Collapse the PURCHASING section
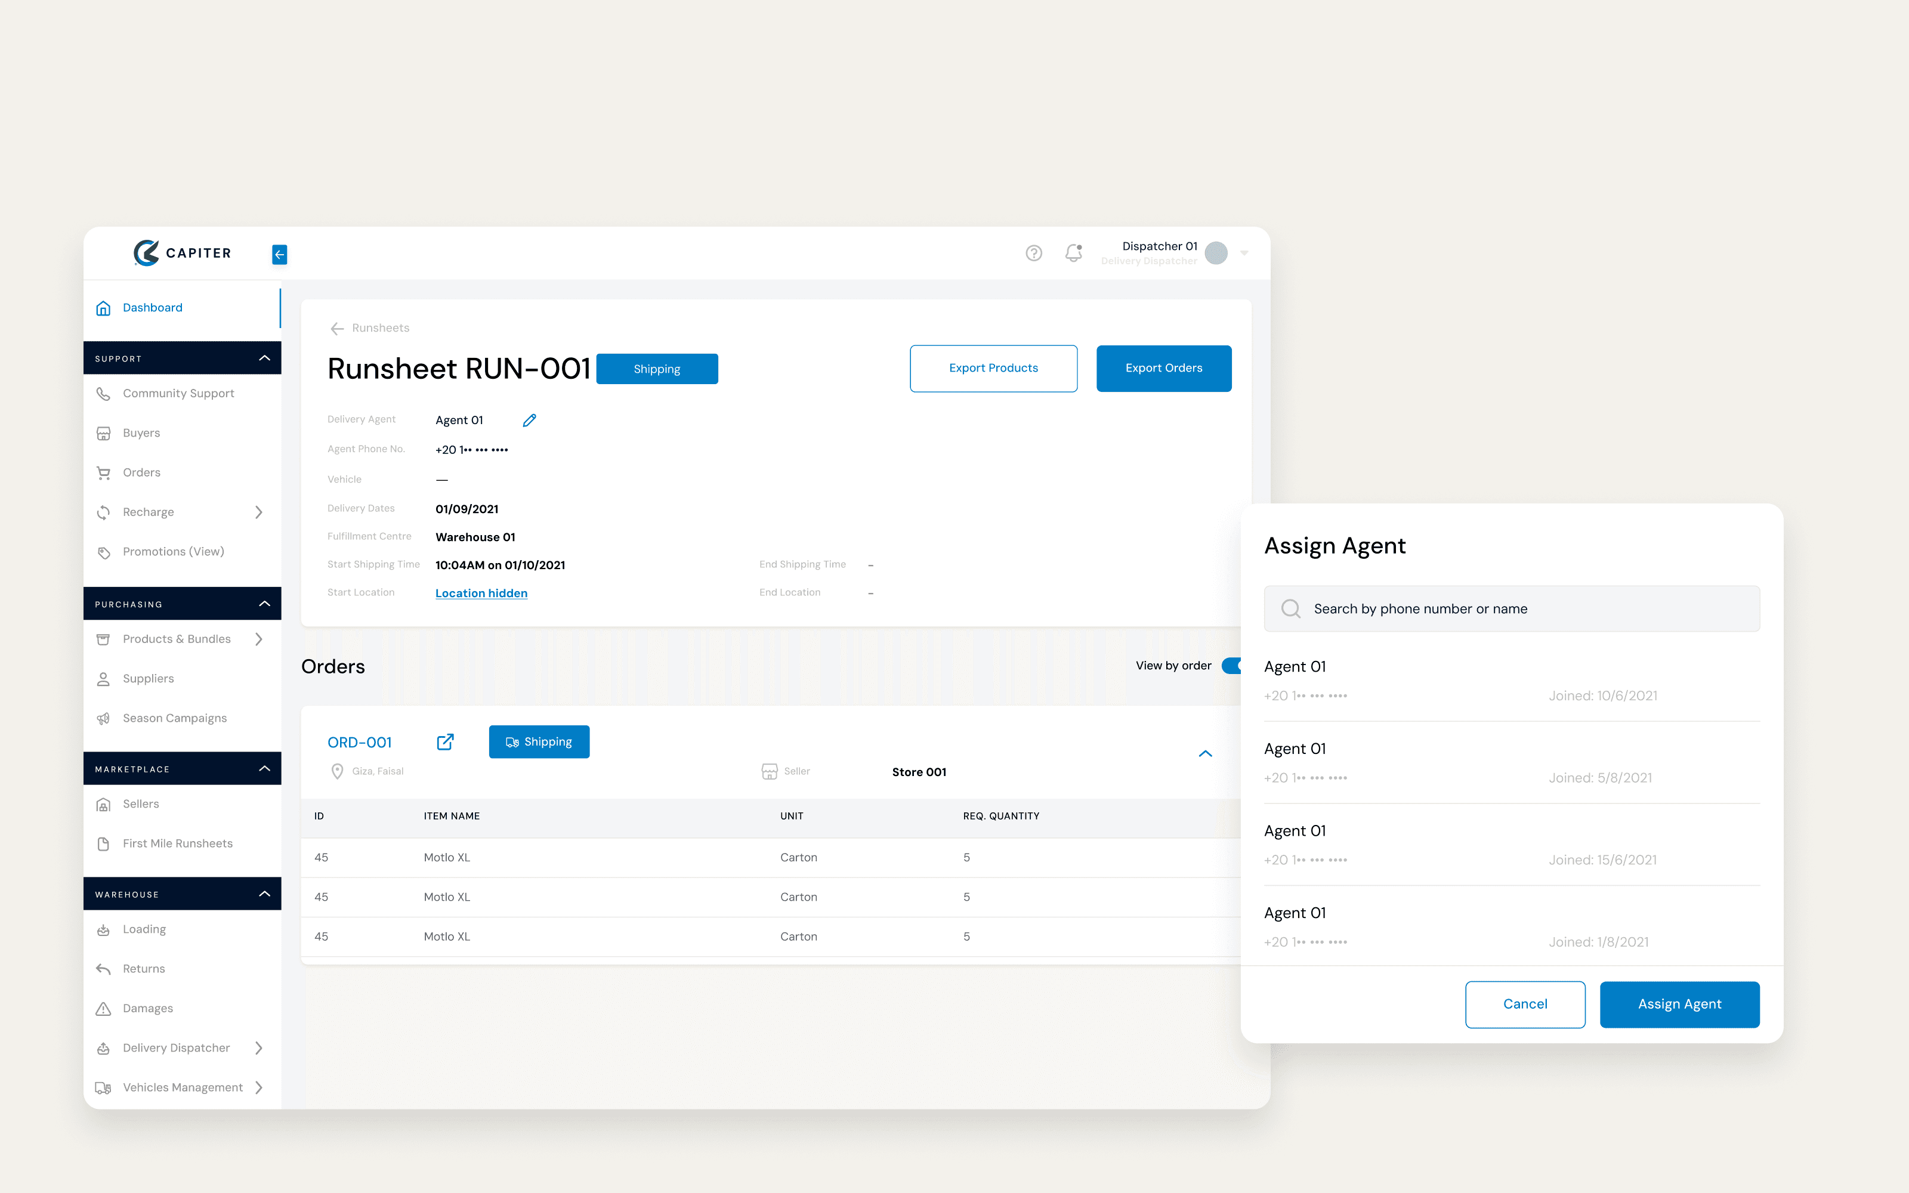The height and width of the screenshot is (1193, 1909). [264, 604]
